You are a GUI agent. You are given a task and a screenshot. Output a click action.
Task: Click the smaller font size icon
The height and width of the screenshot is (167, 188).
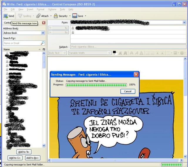[x=120, y=53]
